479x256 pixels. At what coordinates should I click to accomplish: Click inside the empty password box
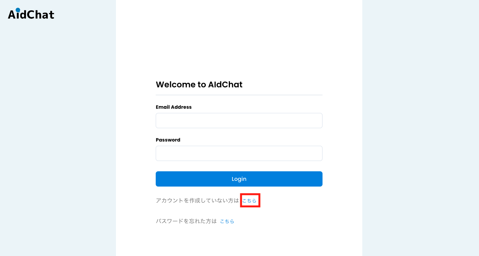239,153
